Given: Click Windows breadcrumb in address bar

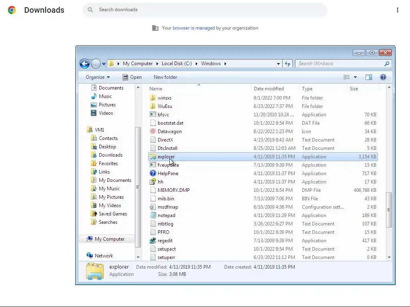Looking at the screenshot, I should (x=211, y=64).
